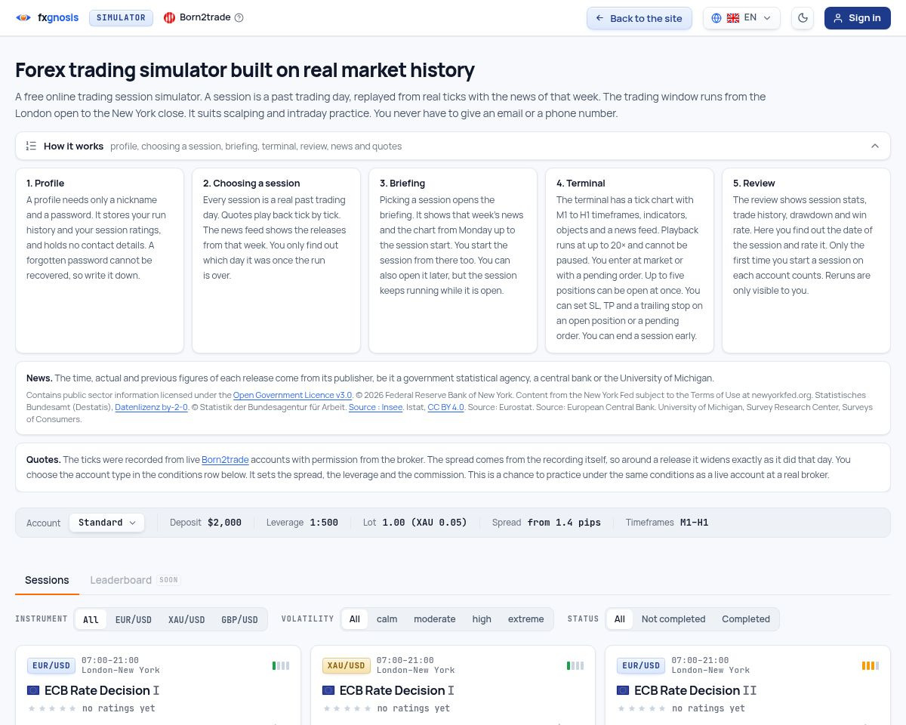Show only Not completed sessions
This screenshot has height=725, width=906.
[x=673, y=619]
